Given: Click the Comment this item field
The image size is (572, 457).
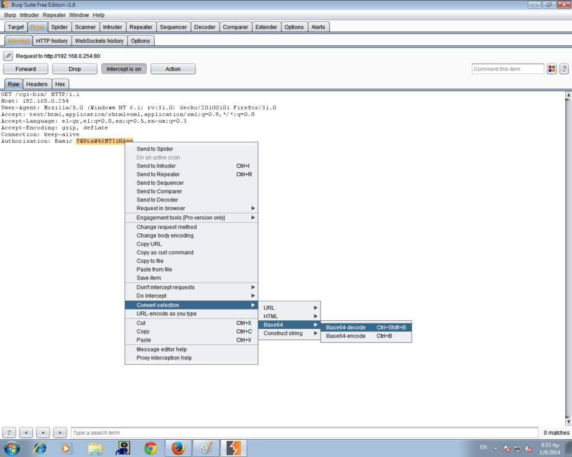Looking at the screenshot, I should pos(508,69).
